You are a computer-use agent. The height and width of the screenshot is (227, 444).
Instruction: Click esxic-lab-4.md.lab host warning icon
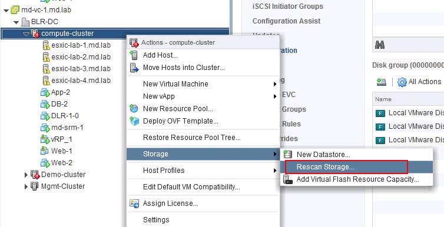click(46, 81)
